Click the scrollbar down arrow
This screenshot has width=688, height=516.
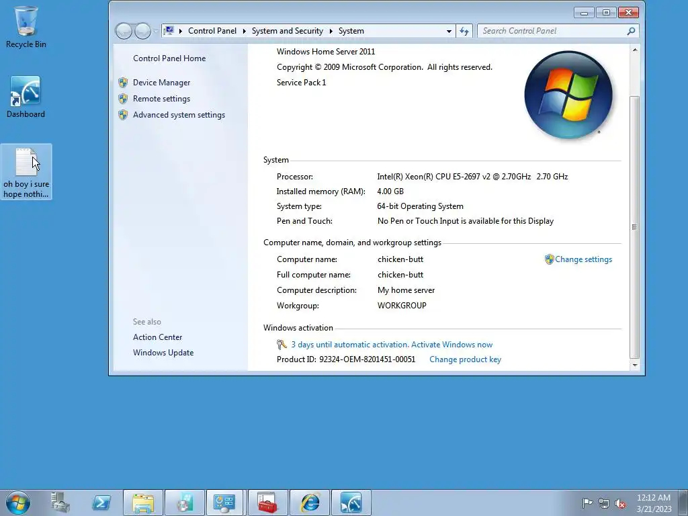point(635,365)
